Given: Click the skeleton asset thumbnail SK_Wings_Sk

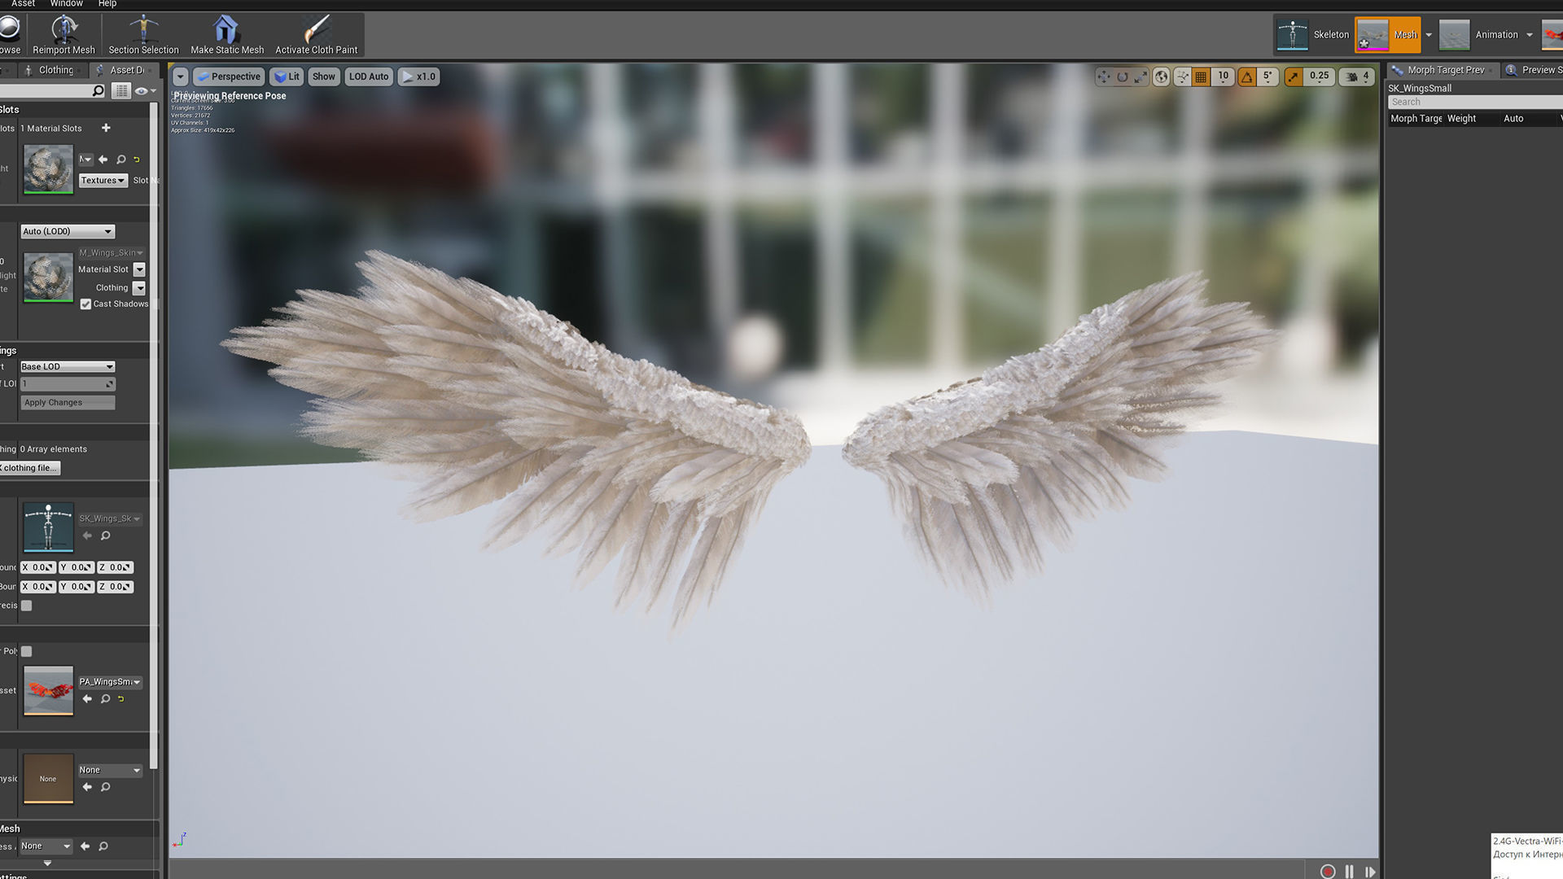Looking at the screenshot, I should [48, 527].
